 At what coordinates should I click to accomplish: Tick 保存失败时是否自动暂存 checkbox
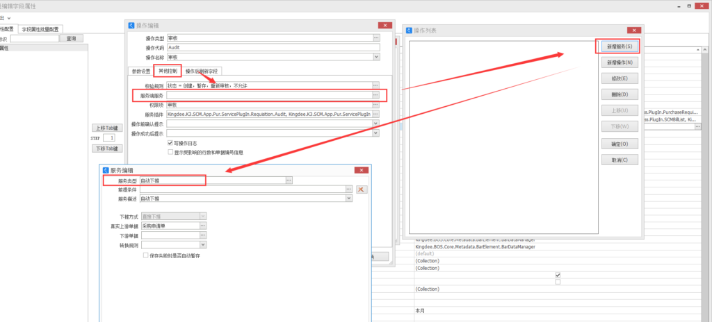pos(145,255)
